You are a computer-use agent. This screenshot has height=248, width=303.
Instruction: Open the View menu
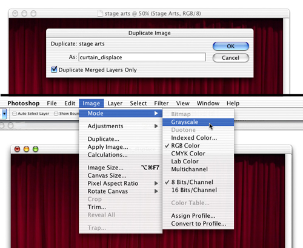pyautogui.click(x=182, y=103)
